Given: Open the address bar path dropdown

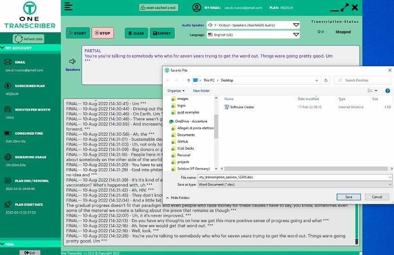Looking at the screenshot, I should [x=317, y=80].
